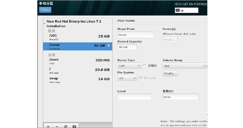Click the add mount point plus icon
This screenshot has width=243, height=128.
48,126
